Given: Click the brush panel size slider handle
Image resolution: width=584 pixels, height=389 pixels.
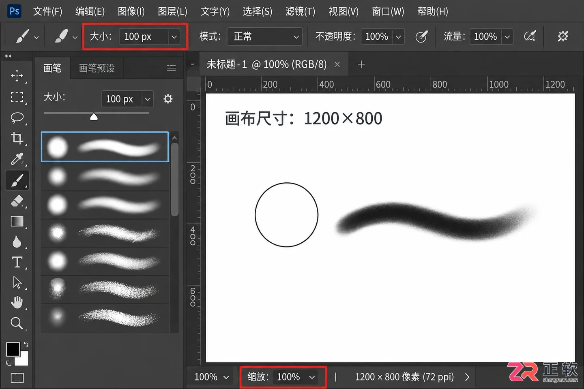Looking at the screenshot, I should (x=94, y=117).
